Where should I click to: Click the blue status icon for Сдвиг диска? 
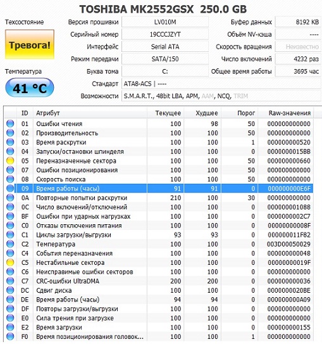[10, 290]
